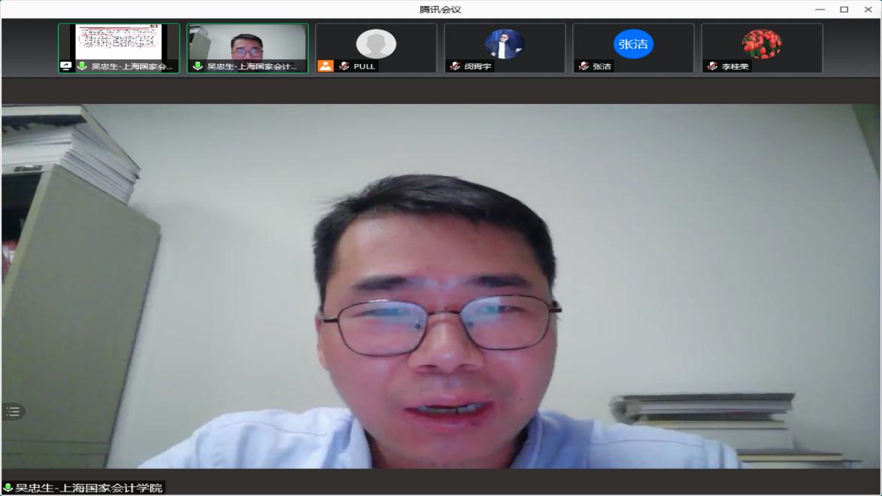This screenshot has width=882, height=496.
Task: Select 闵冉宇's participant avatar
Action: [505, 44]
